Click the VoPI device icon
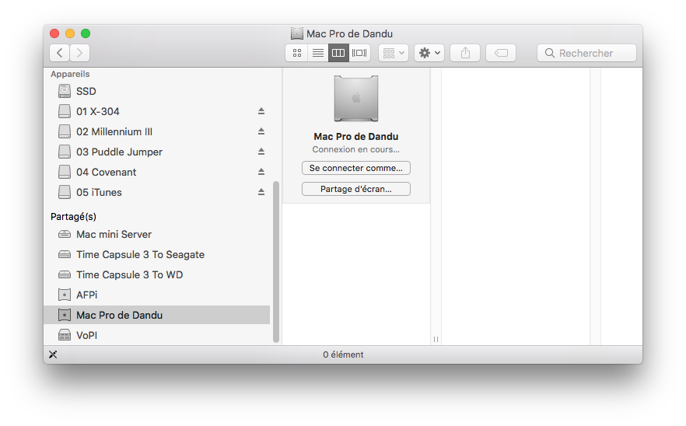This screenshot has height=426, width=686. pos(65,335)
